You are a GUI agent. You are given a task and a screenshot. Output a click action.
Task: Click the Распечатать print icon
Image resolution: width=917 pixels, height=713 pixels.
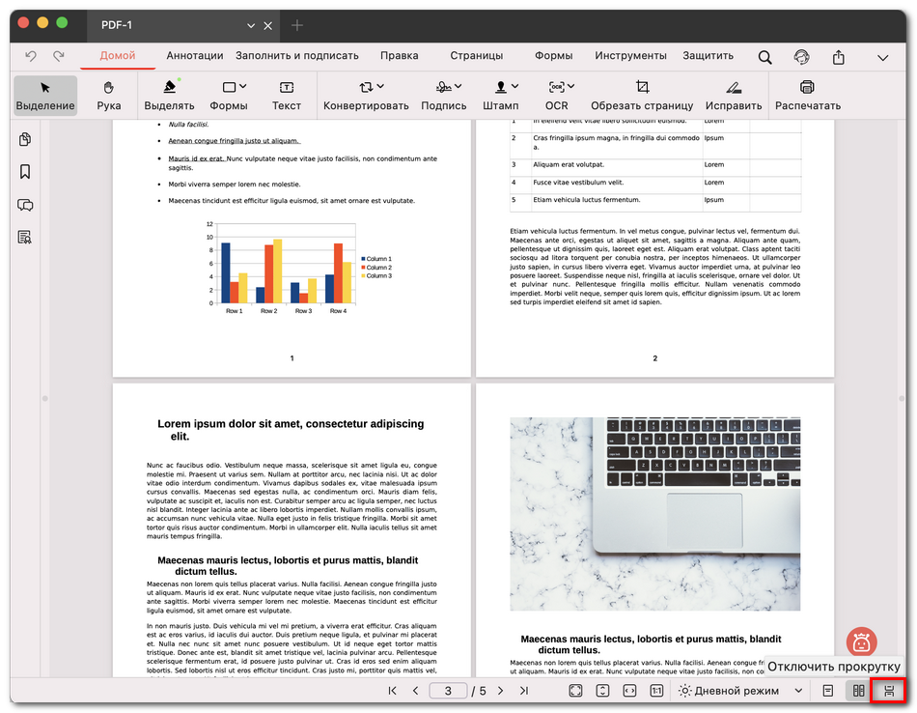click(x=807, y=87)
